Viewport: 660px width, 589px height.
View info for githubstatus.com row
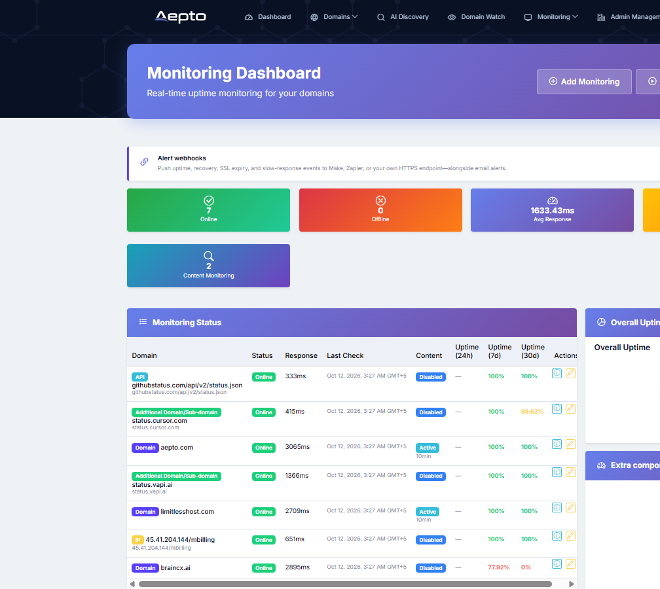pyautogui.click(x=557, y=373)
